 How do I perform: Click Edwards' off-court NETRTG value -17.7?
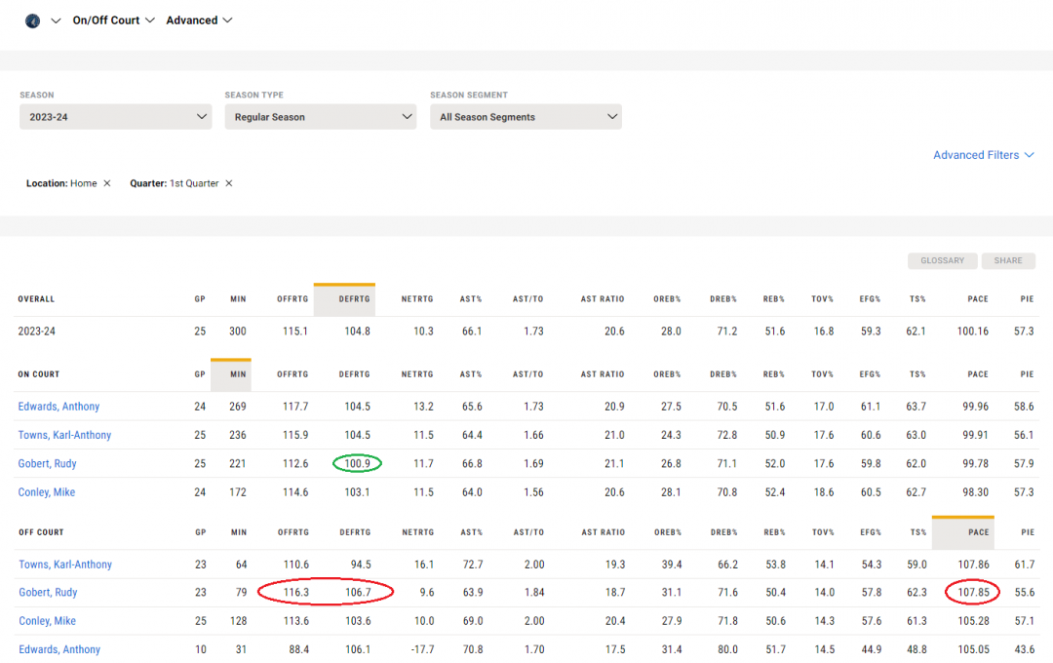click(x=422, y=649)
